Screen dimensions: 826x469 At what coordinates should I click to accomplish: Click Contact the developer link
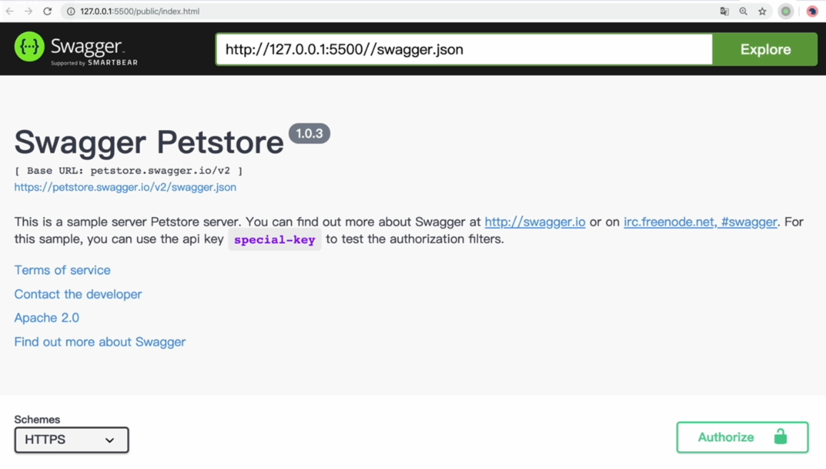[78, 294]
